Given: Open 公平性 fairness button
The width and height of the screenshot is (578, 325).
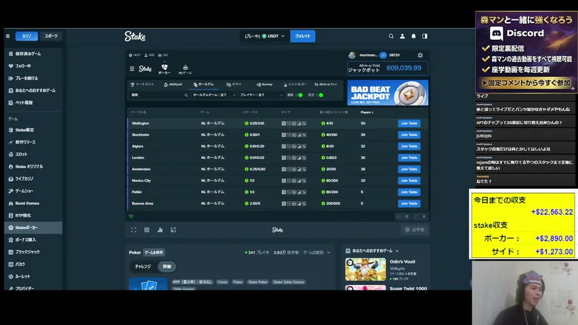Looking at the screenshot, I should coord(415,230).
